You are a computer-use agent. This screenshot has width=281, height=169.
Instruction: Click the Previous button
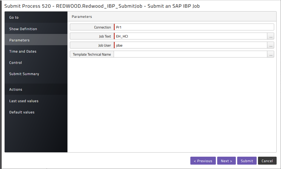click(203, 161)
